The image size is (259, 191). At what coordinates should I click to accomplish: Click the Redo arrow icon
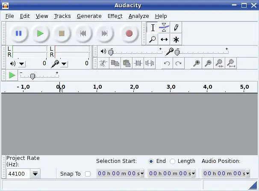click(178, 63)
